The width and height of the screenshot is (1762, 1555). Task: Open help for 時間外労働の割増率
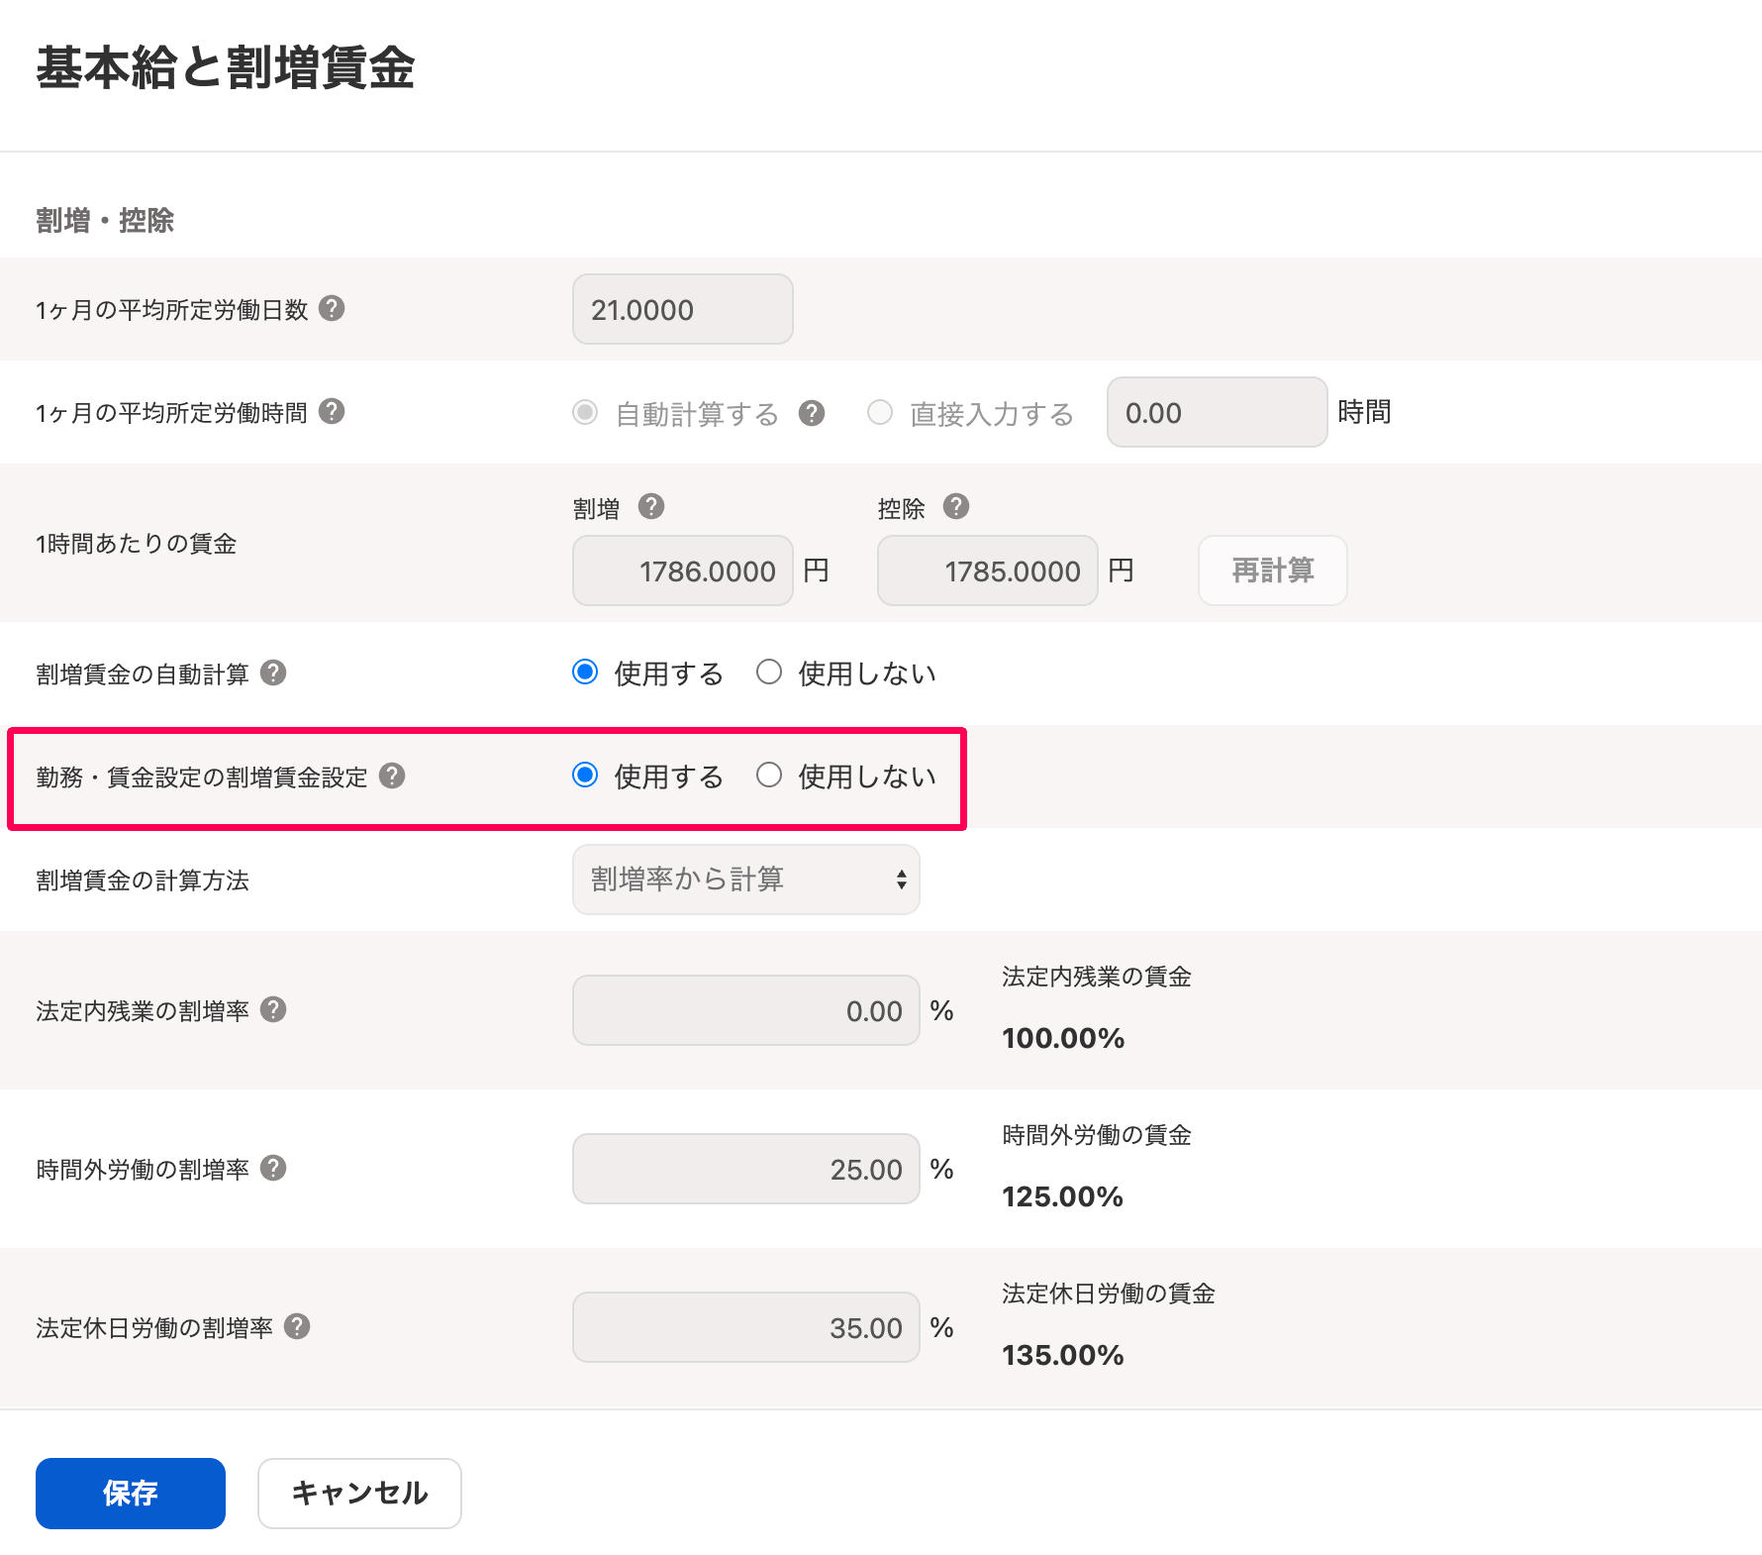pos(273,1168)
